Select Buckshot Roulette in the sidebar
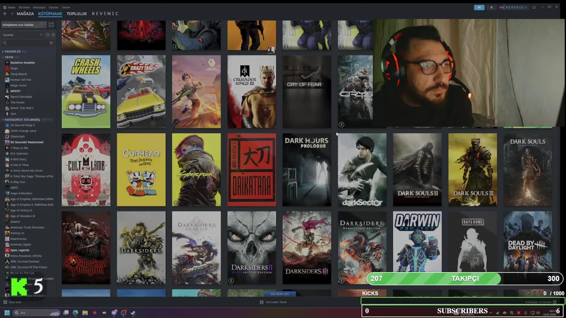 pyautogui.click(x=23, y=63)
